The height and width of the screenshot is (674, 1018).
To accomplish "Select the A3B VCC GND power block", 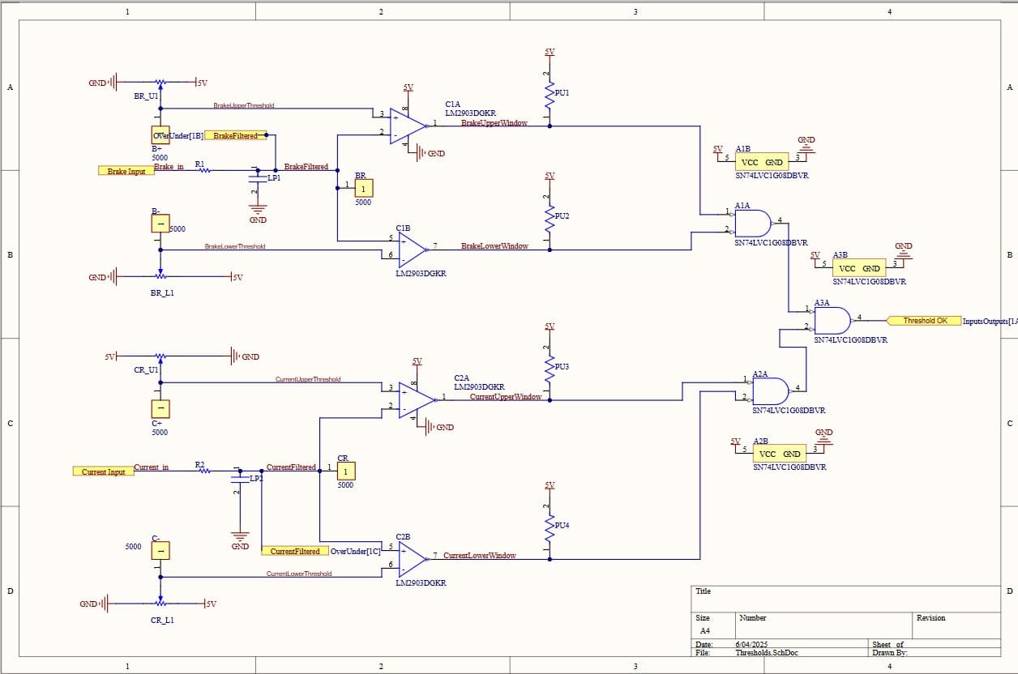I will tap(859, 268).
